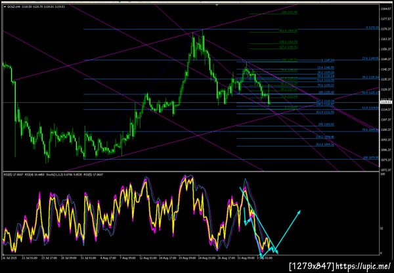Click the 1177.57 price scale label
The height and width of the screenshot is (273, 394).
click(385, 19)
